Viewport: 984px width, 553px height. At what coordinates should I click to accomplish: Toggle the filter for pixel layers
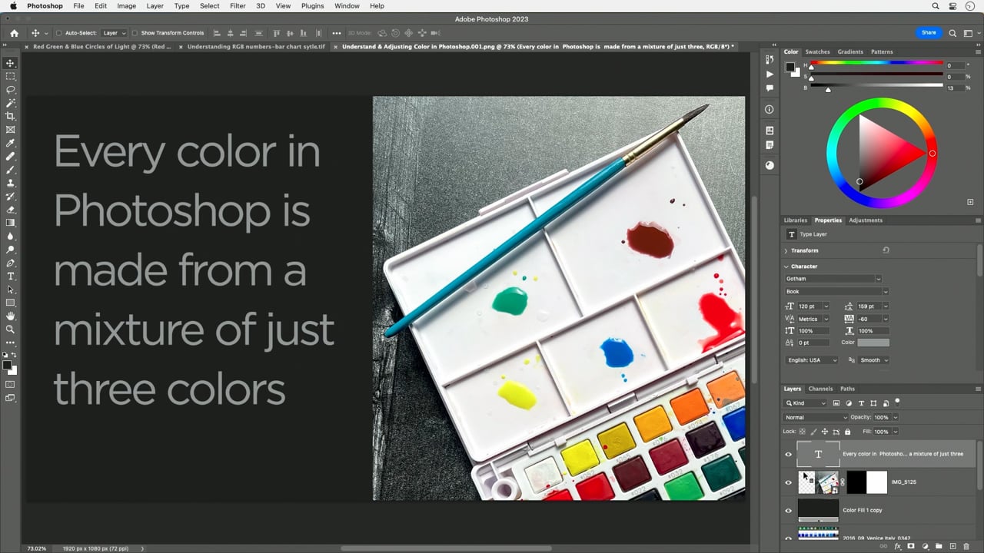836,403
